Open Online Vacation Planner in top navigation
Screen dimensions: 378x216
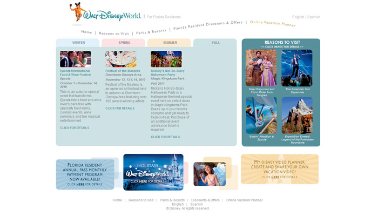[x=272, y=23]
